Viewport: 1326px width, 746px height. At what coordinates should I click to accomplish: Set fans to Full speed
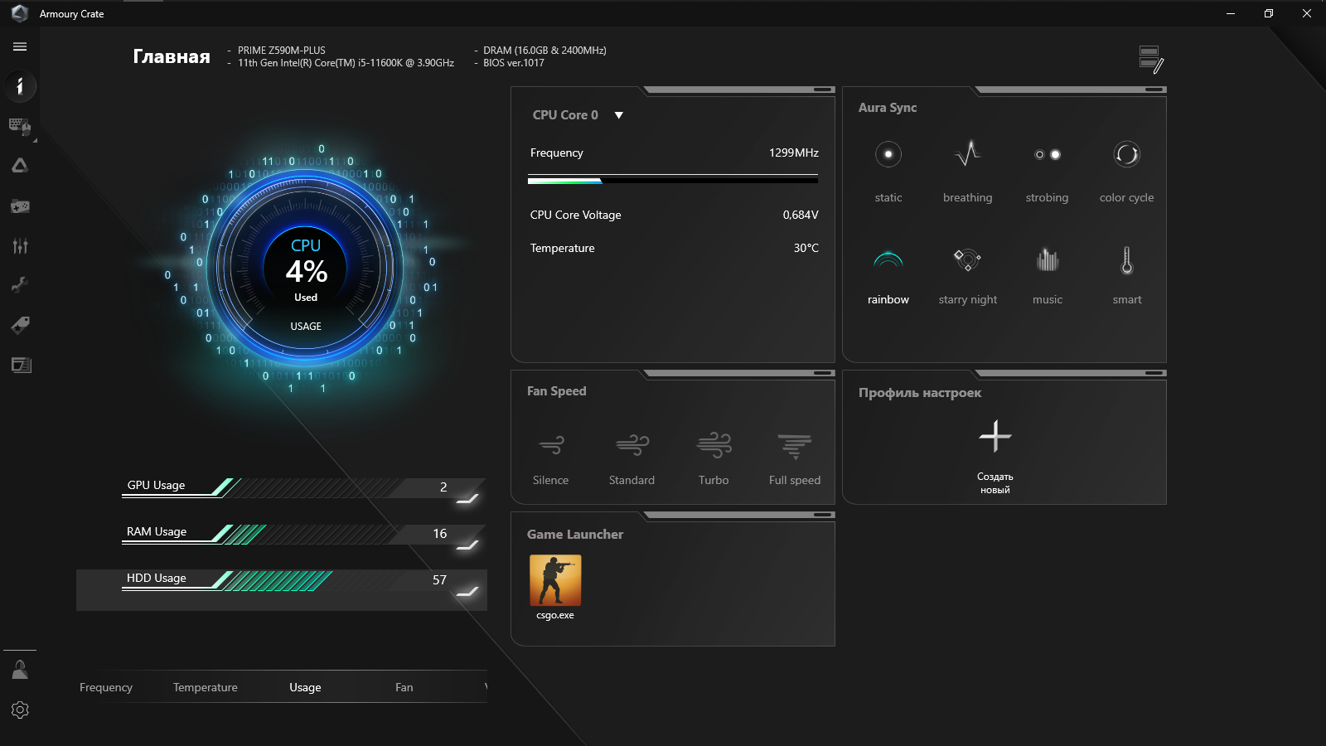pyautogui.click(x=795, y=458)
